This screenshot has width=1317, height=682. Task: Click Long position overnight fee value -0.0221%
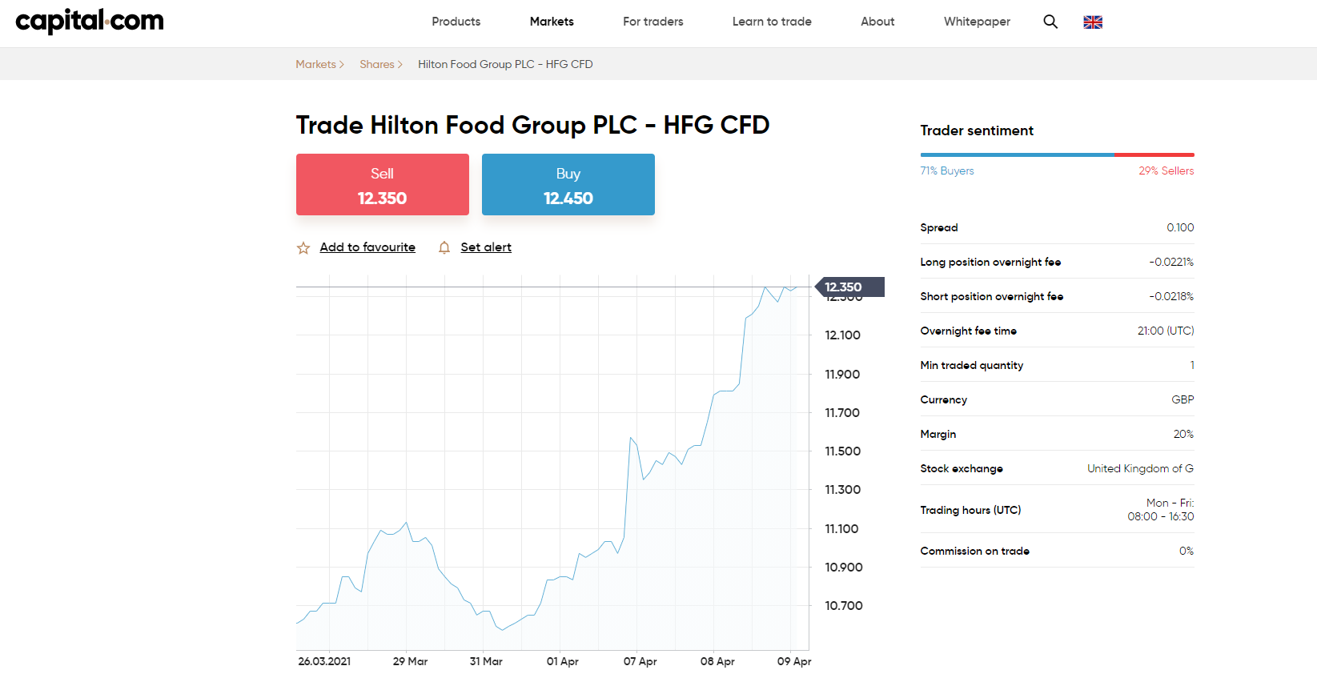tap(1171, 262)
